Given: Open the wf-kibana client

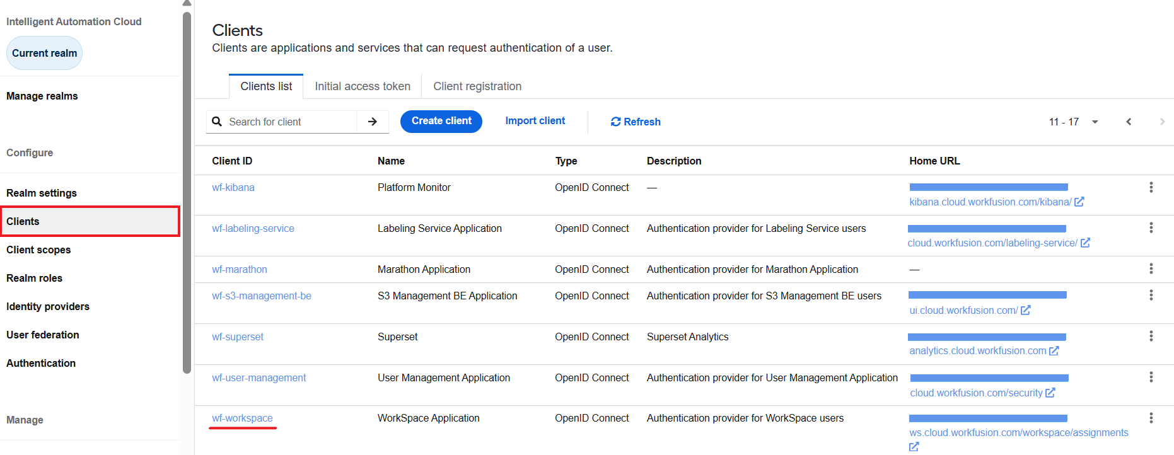Looking at the screenshot, I should [x=233, y=187].
